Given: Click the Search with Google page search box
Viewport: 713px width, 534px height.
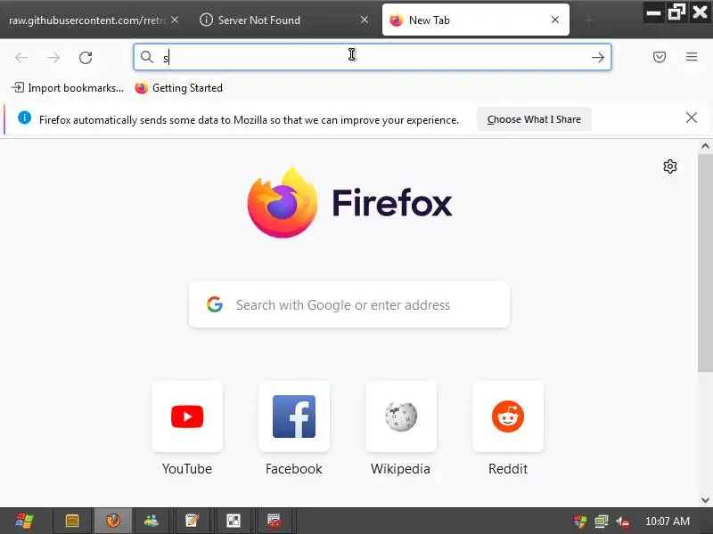Looking at the screenshot, I should coord(349,304).
